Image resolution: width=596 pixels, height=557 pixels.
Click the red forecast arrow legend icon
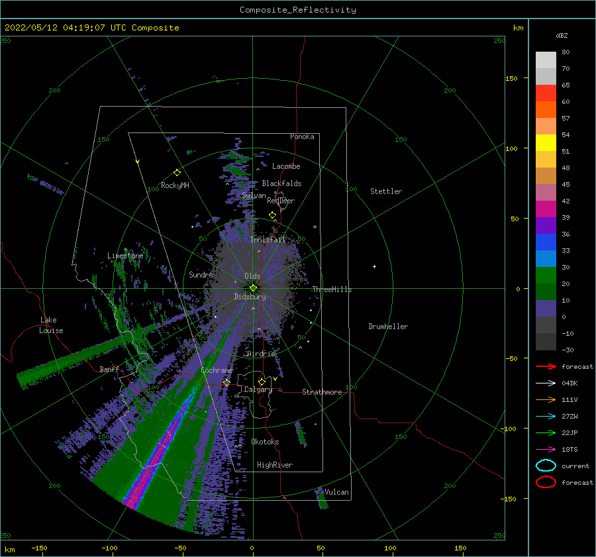click(546, 366)
